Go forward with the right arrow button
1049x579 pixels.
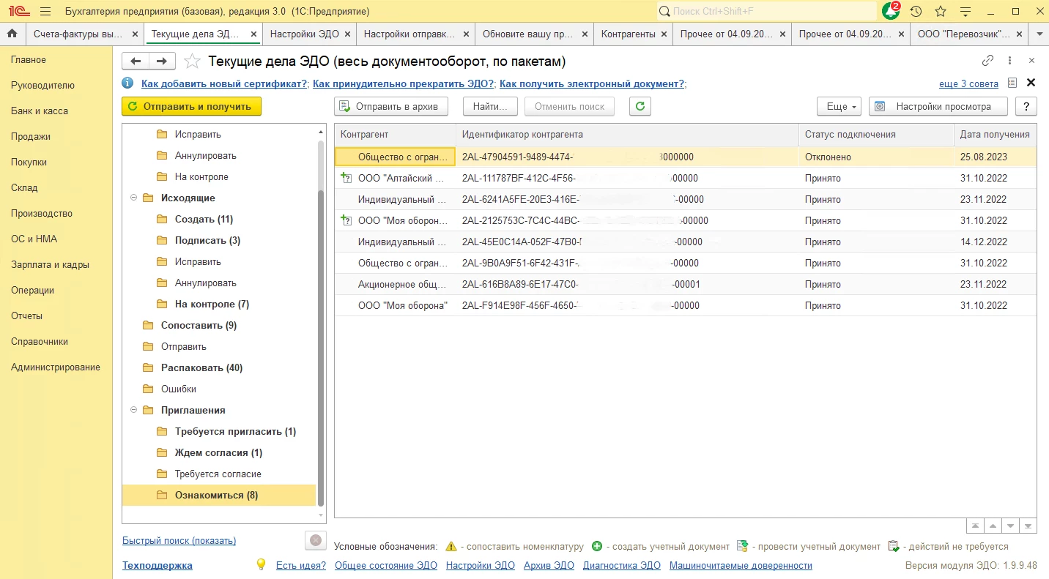pyautogui.click(x=162, y=61)
